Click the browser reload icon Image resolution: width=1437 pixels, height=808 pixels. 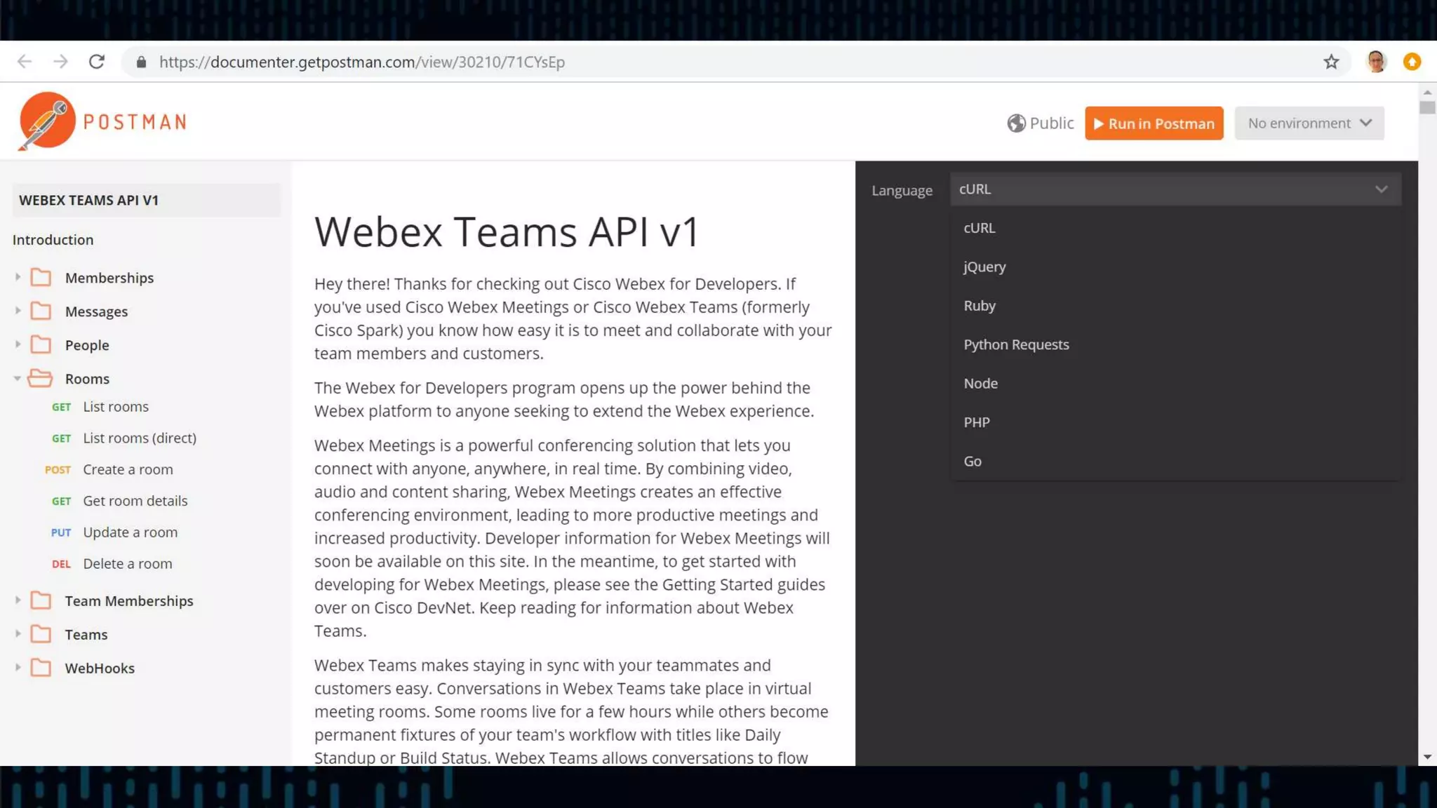click(x=97, y=62)
